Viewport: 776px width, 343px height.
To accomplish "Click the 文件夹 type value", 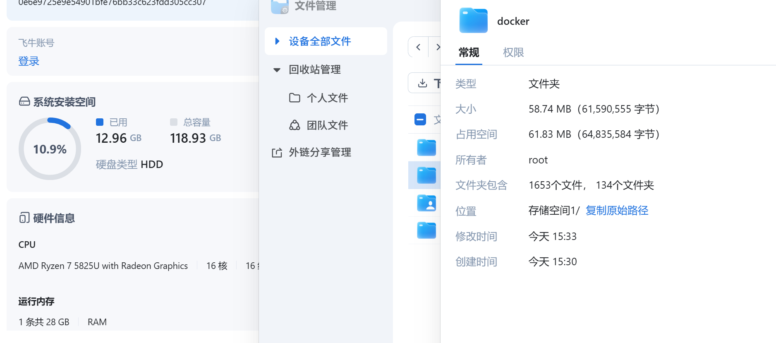I will pyautogui.click(x=544, y=84).
